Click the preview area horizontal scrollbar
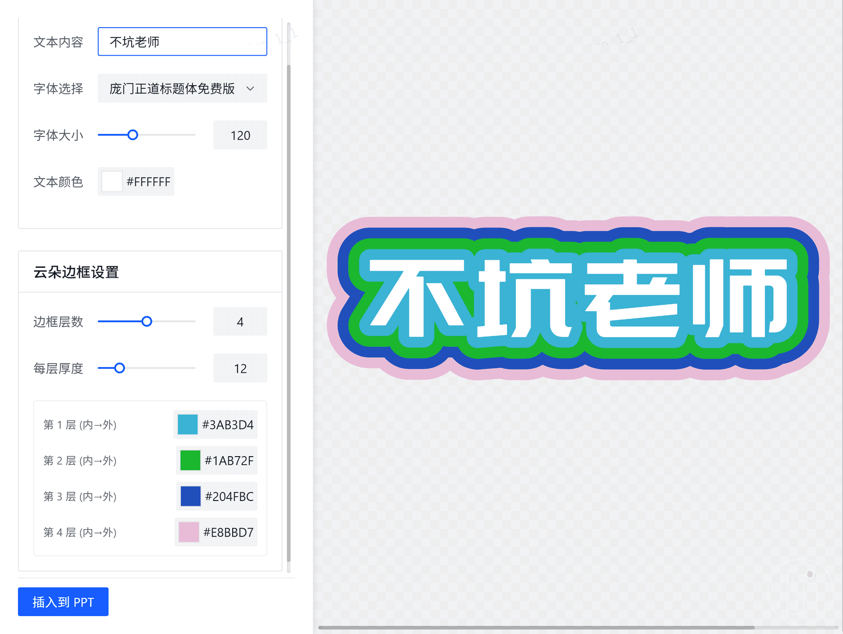 coord(536,627)
